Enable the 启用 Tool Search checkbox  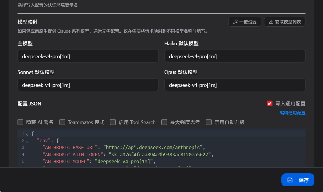coord(113,122)
